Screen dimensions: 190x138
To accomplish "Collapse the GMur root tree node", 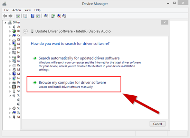I will (5, 23).
